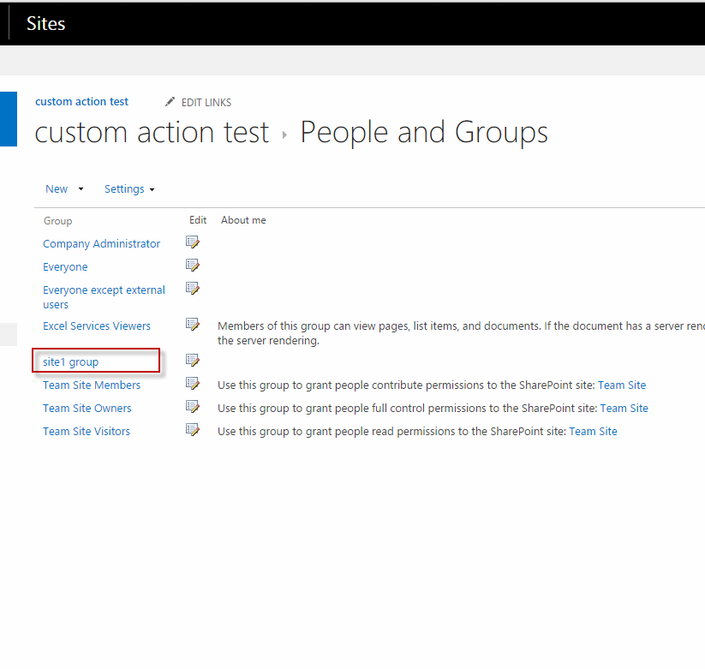Viewport: 705px width, 669px height.
Task: Select the Group column header
Action: (x=57, y=220)
